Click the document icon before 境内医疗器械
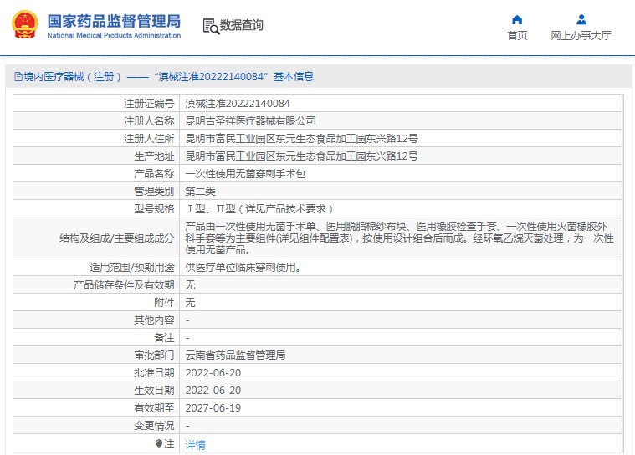635x455 pixels. tap(18, 76)
